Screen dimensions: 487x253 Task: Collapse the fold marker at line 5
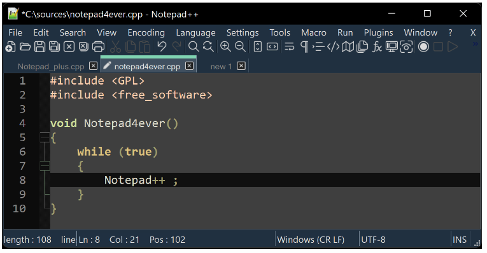[45, 137]
